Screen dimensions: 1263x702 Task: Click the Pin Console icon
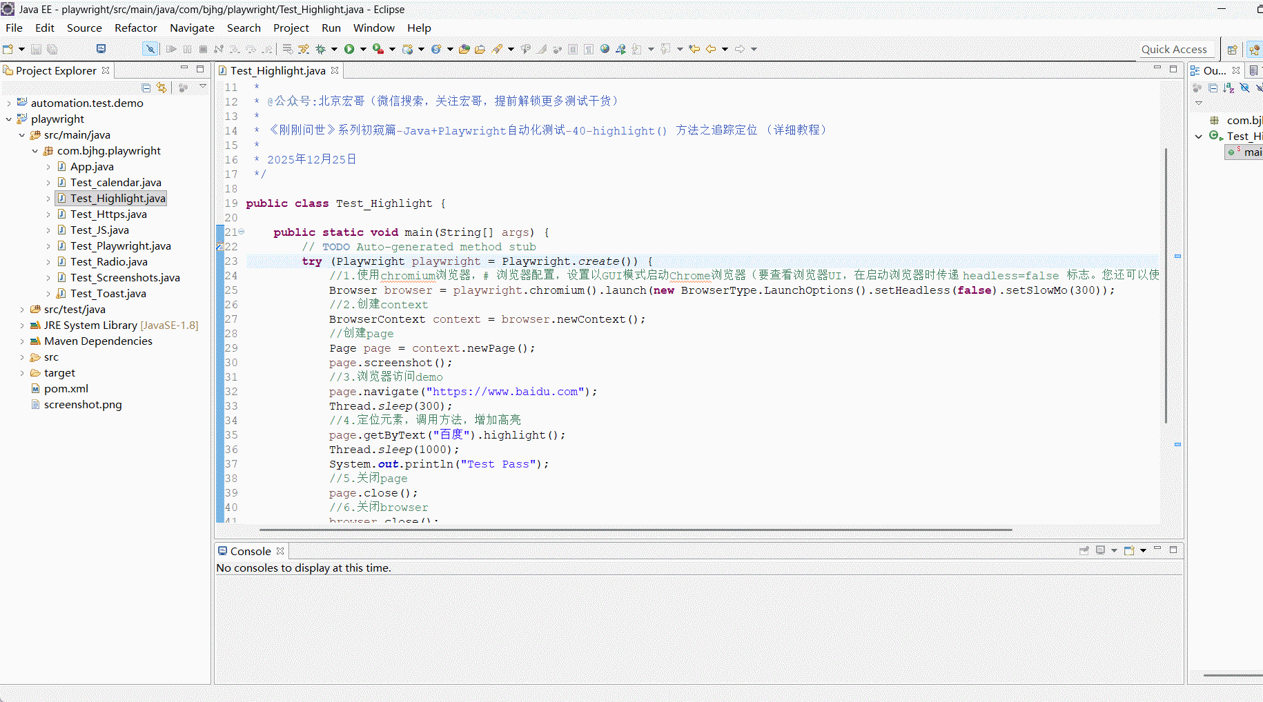point(1084,550)
